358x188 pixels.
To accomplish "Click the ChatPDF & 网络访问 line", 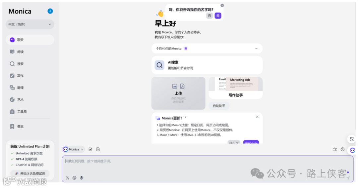I will (x=30, y=165).
